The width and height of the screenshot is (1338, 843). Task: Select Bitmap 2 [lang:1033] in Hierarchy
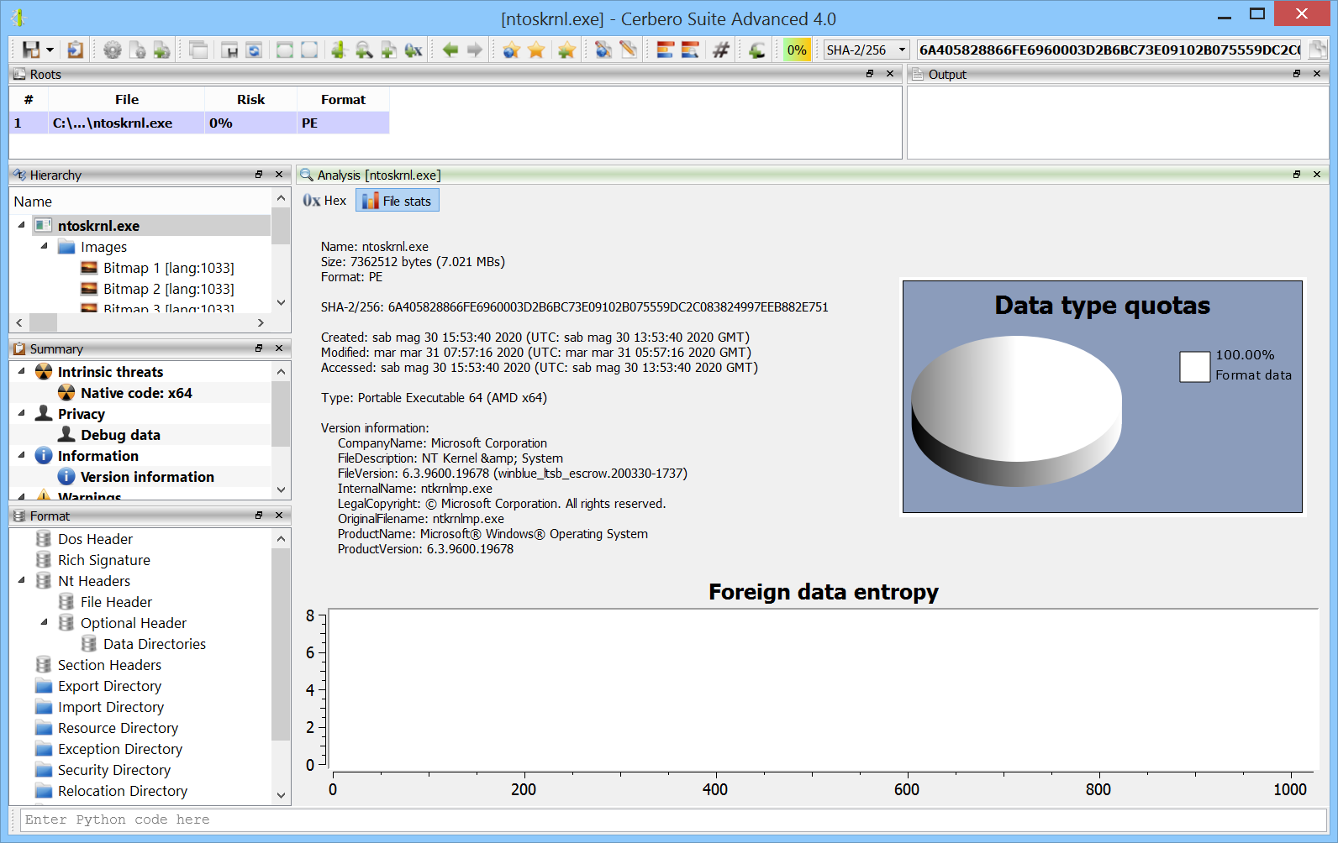pos(168,289)
